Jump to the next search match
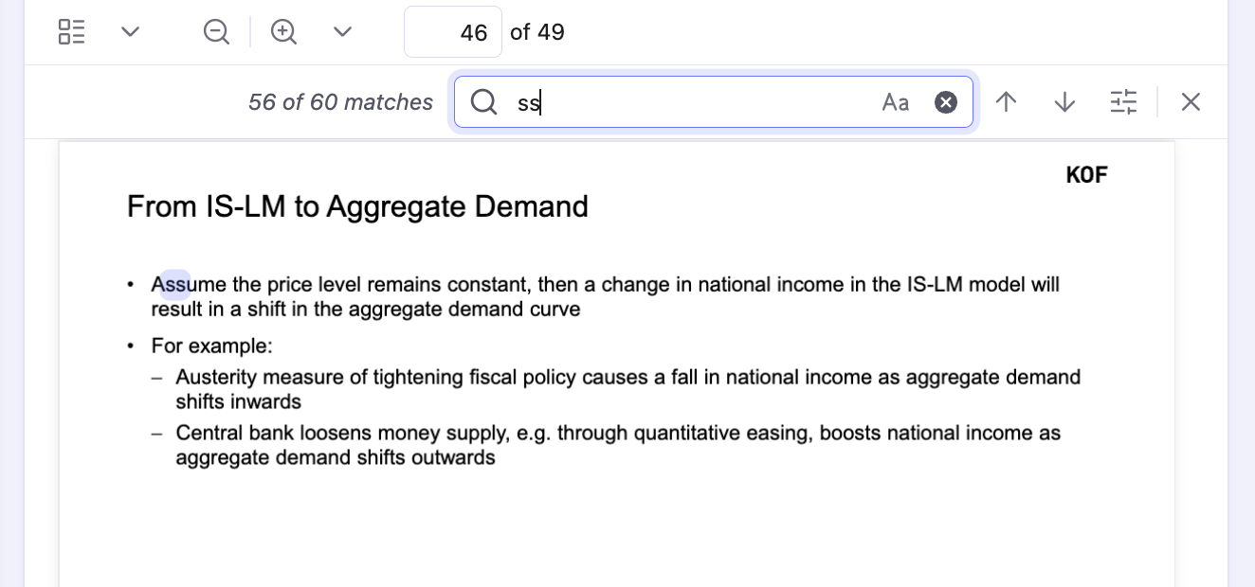 (1064, 102)
